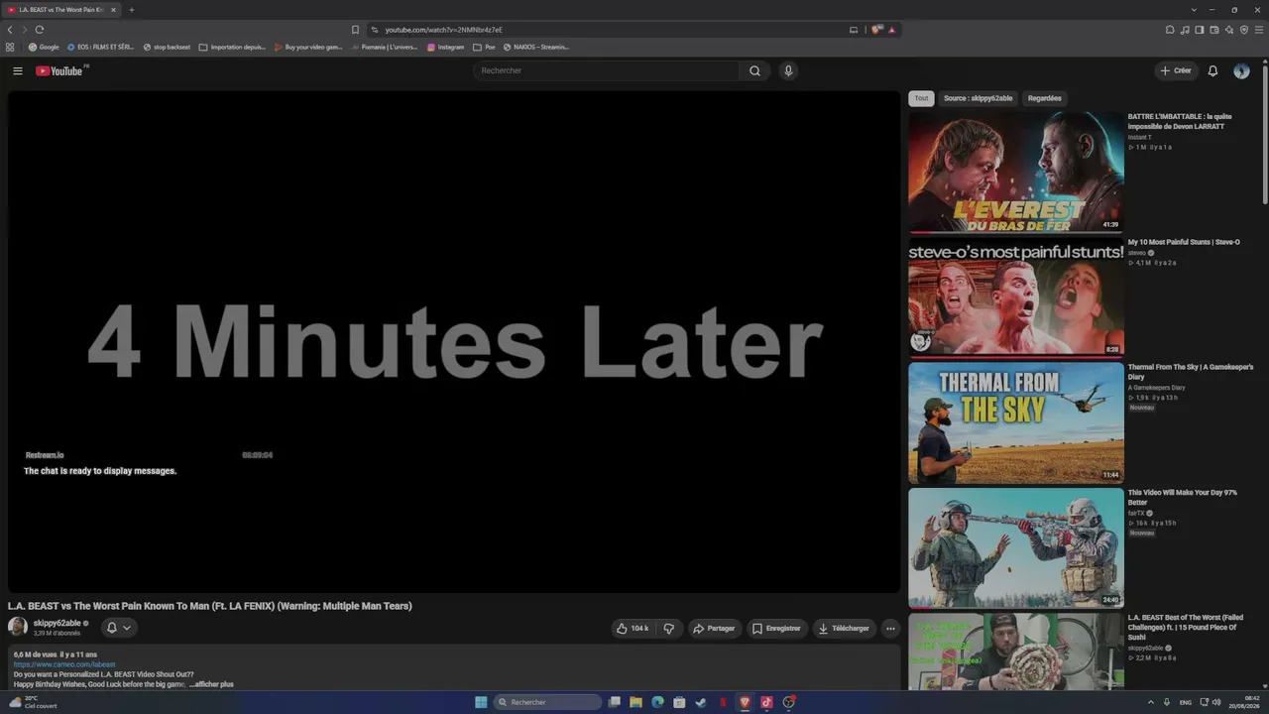Close the L.A. BEAST browser tab
The height and width of the screenshot is (714, 1269).
(113, 10)
